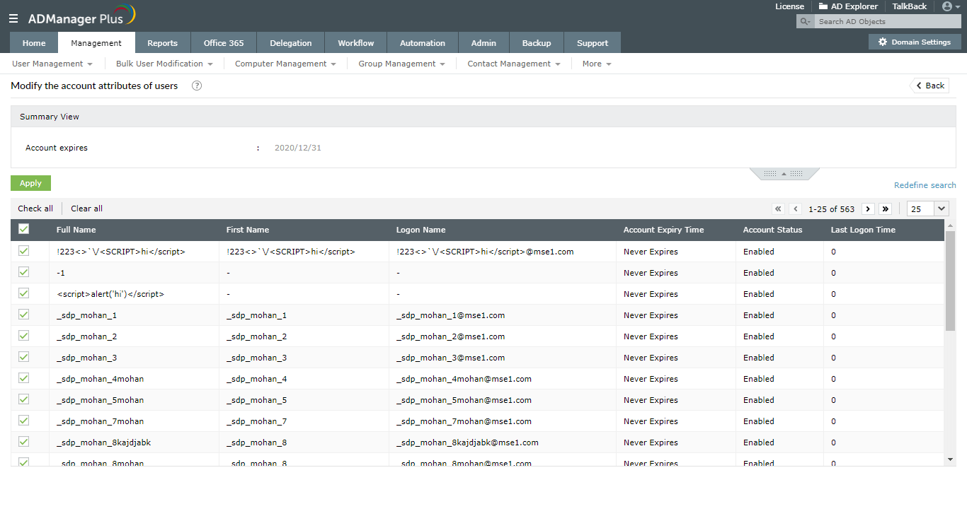Viewport: 967px width, 516px height.
Task: Uncheck the checkbox for _sdp_mohan_5mohan
Action: pyautogui.click(x=23, y=399)
